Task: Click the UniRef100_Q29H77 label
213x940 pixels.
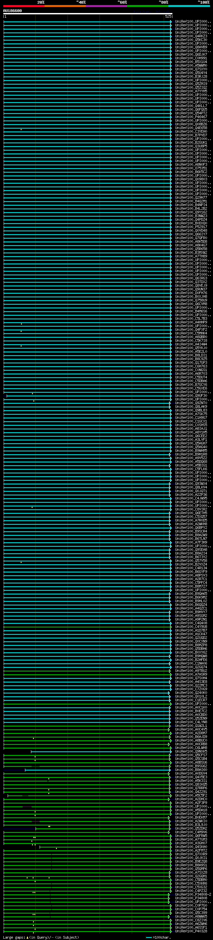Action: tap(191, 197)
